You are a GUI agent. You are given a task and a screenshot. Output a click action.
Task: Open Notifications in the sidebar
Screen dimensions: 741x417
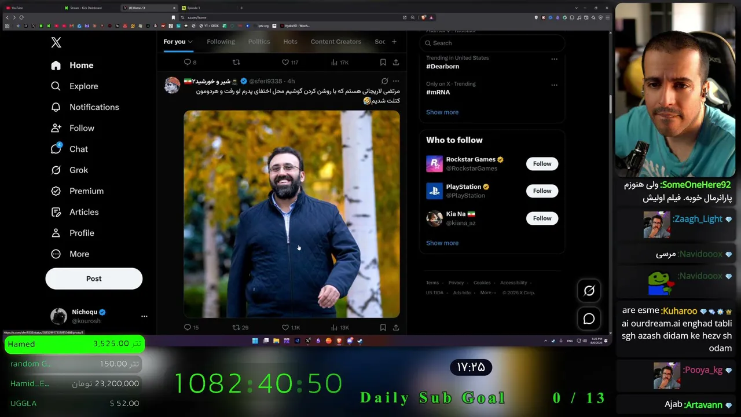(x=85, y=107)
